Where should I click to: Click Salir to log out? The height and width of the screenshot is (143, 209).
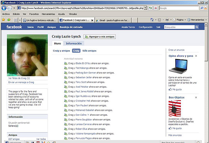158,27
